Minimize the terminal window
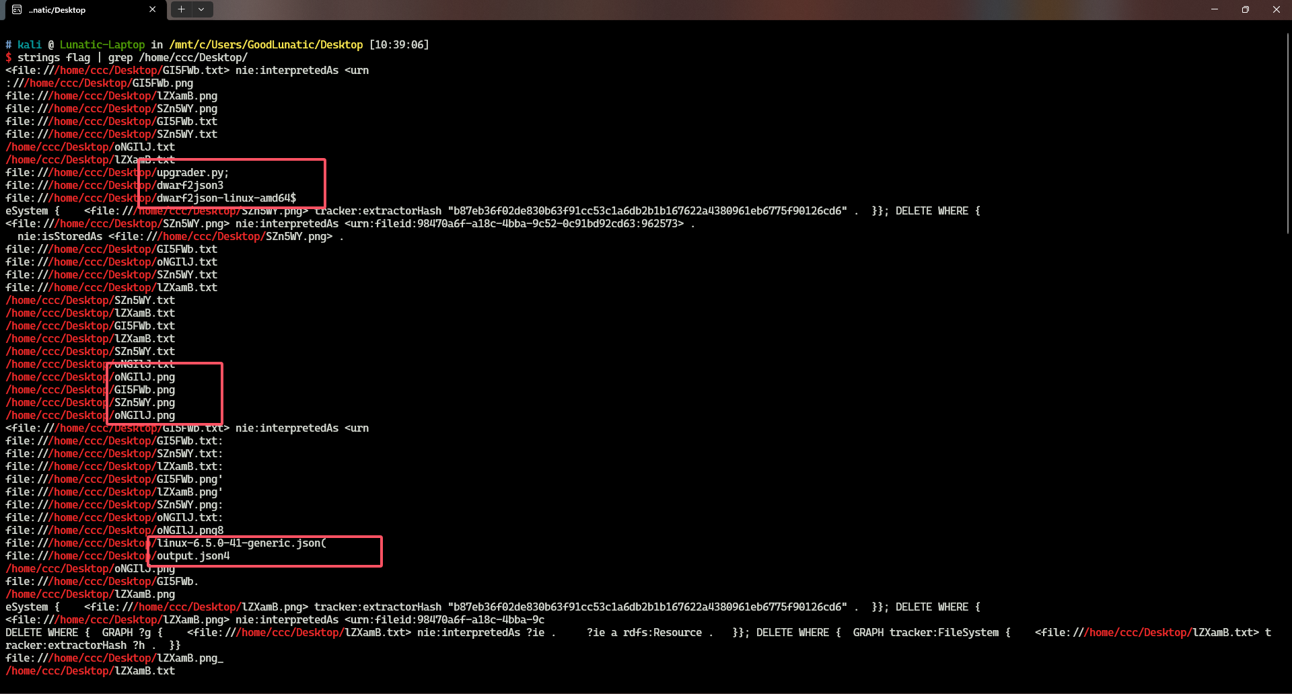The width and height of the screenshot is (1292, 694). pos(1215,9)
